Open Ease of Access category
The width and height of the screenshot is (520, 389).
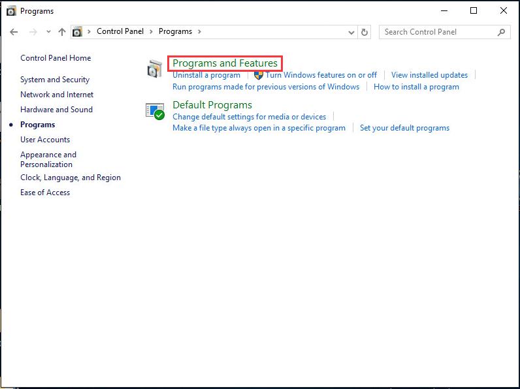(45, 193)
